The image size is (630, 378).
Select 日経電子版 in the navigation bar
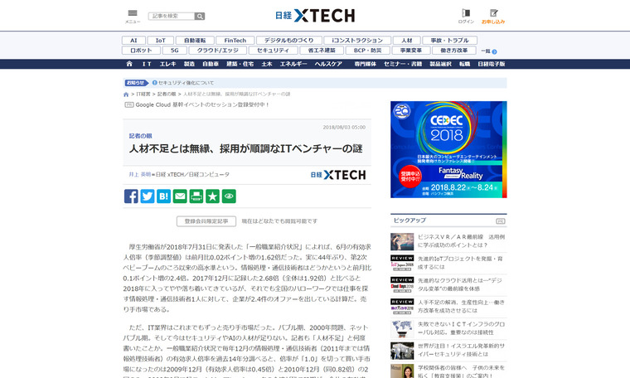point(491,63)
